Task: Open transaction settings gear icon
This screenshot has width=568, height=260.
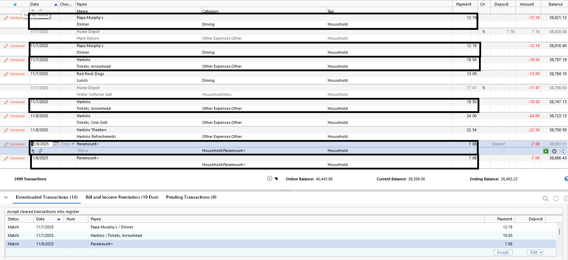Action: pos(554,151)
